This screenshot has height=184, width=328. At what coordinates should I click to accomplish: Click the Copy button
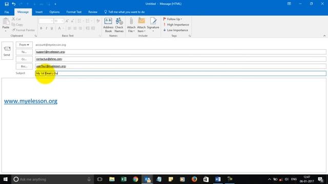(17, 25)
